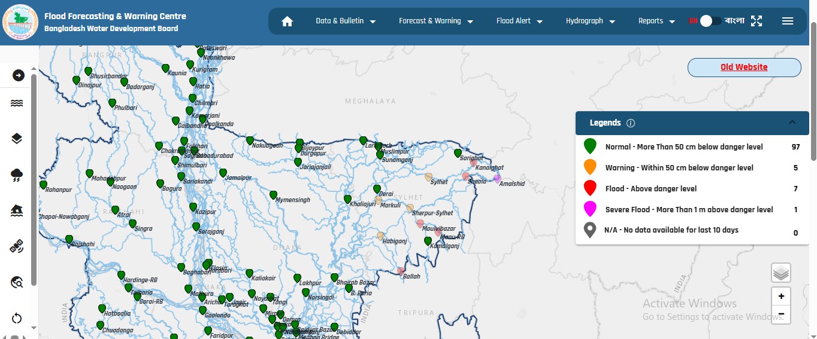This screenshot has width=817, height=339.
Task: Click the satellite icon in sidebar
Action: 17,246
